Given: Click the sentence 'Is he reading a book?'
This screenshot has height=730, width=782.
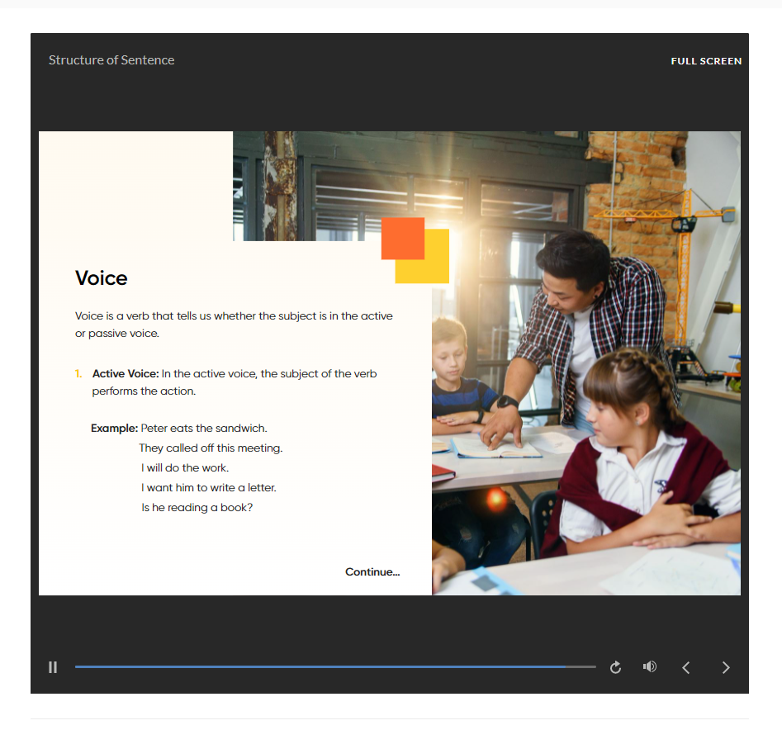Looking at the screenshot, I should (197, 508).
